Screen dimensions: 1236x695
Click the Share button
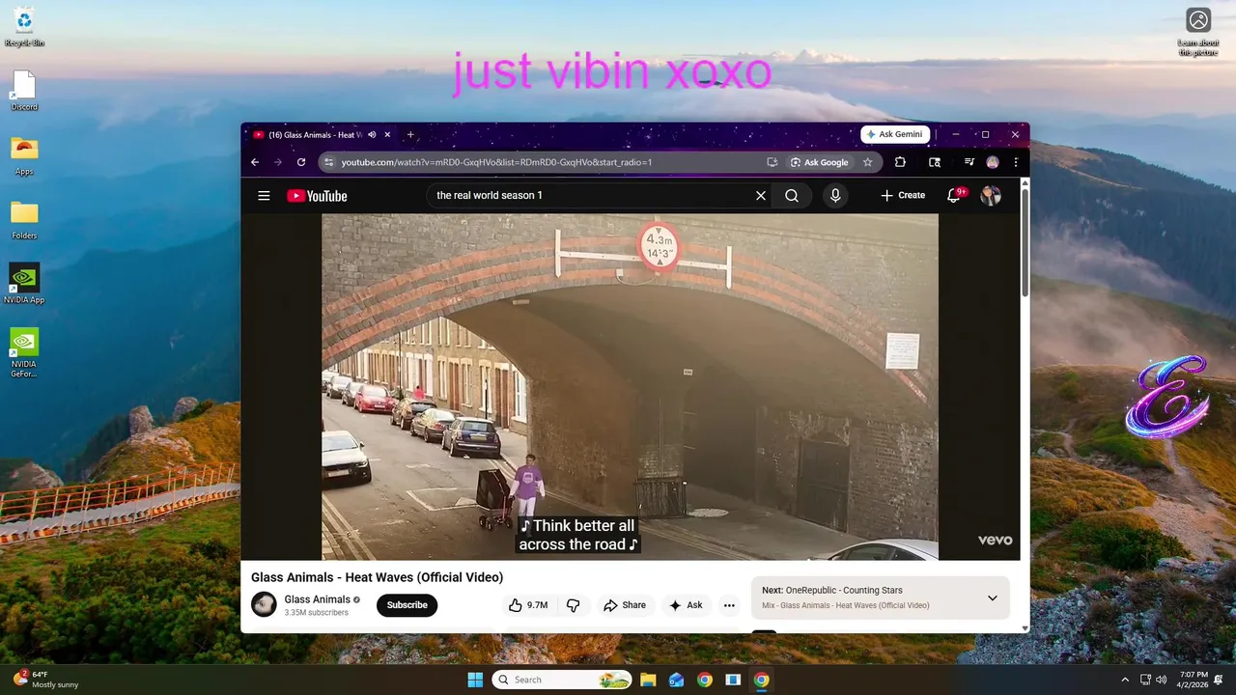tap(625, 605)
